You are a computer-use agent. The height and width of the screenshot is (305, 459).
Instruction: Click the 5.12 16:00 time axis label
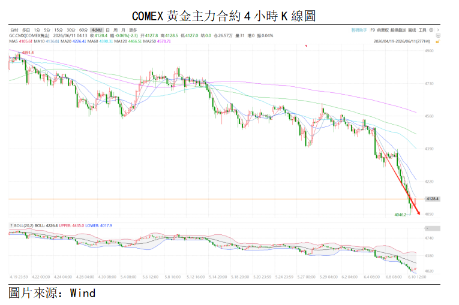tap(196, 277)
